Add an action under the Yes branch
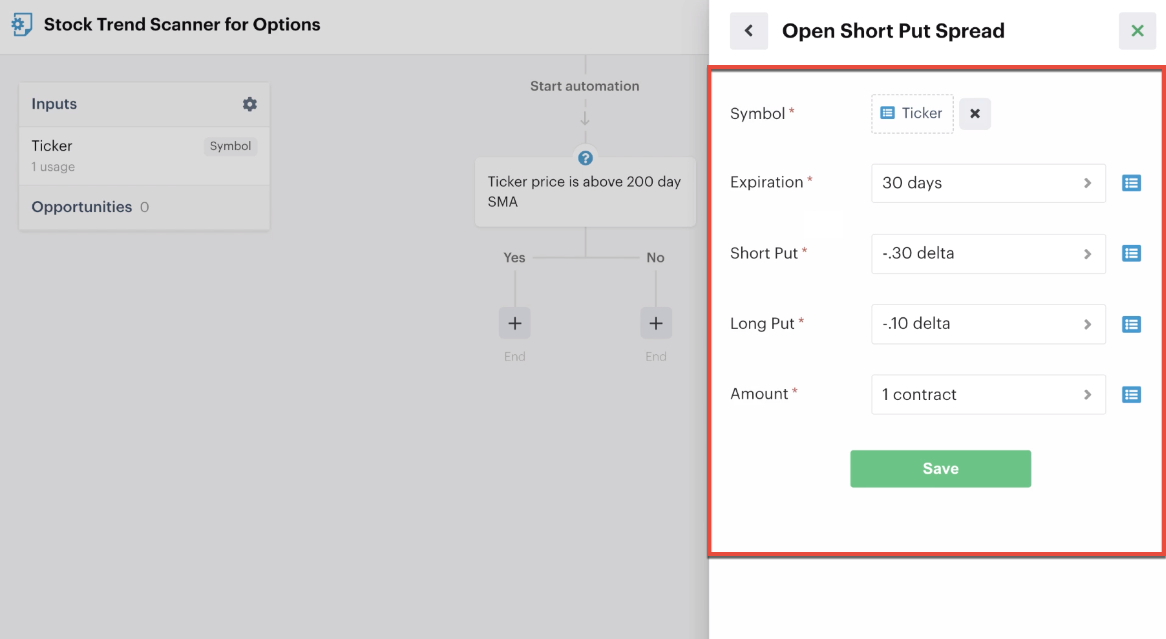Viewport: 1166px width, 639px height. pyautogui.click(x=515, y=323)
